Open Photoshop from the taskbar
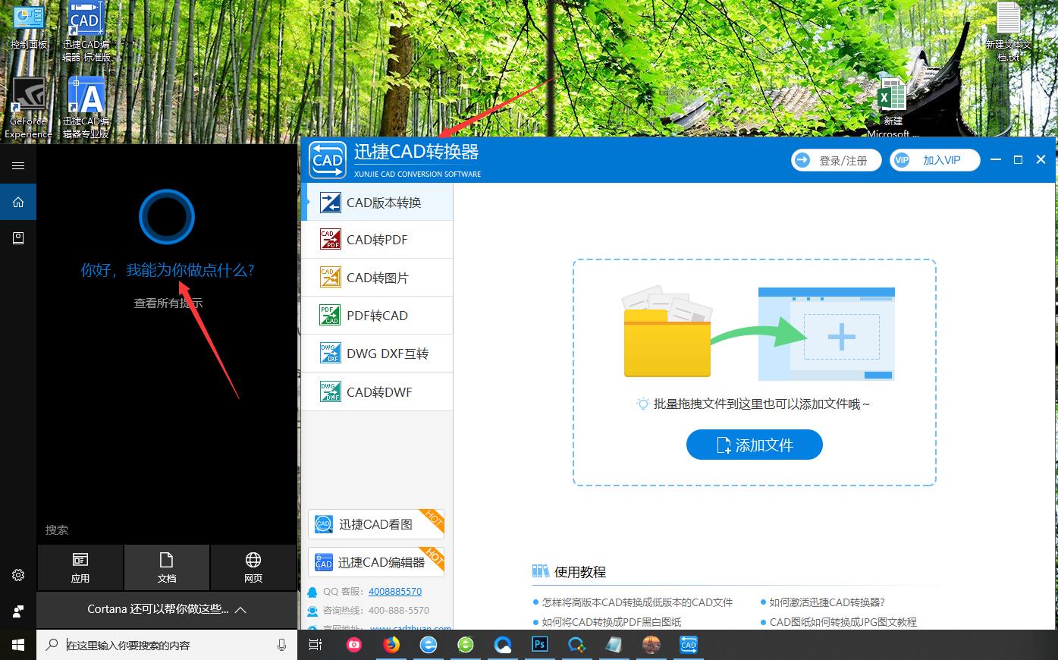Image resolution: width=1058 pixels, height=660 pixels. click(x=539, y=644)
